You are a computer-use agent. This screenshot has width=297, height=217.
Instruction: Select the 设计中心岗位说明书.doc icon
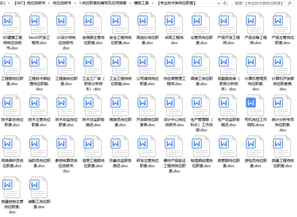coord(174,105)
